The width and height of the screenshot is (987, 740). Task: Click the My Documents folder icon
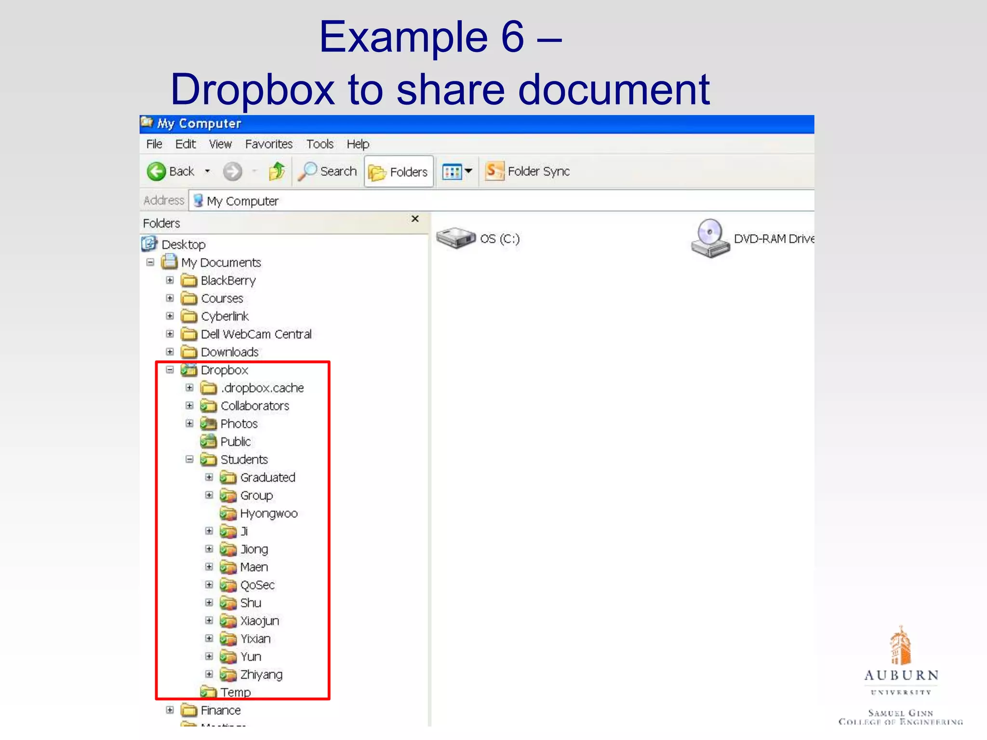point(169,262)
